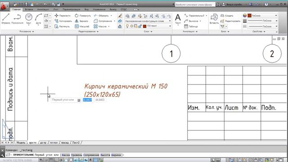This screenshot has width=288, height=162.
Task: Select the Дуга arc tool
Action: [38, 19]
